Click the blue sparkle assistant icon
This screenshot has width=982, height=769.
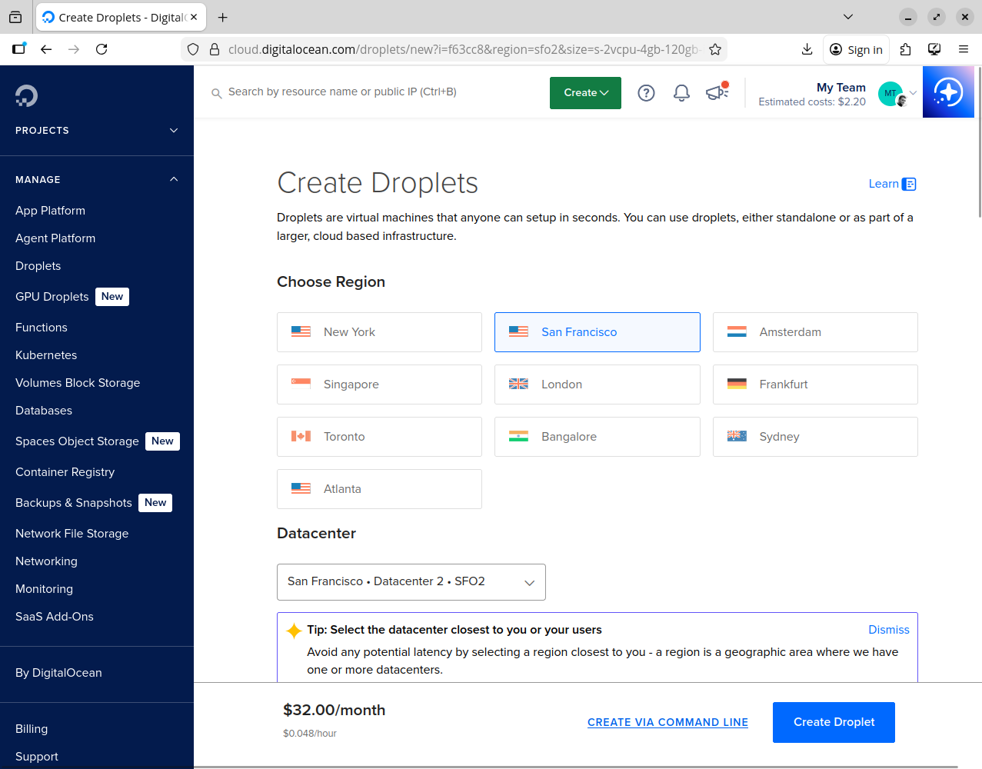click(x=947, y=92)
